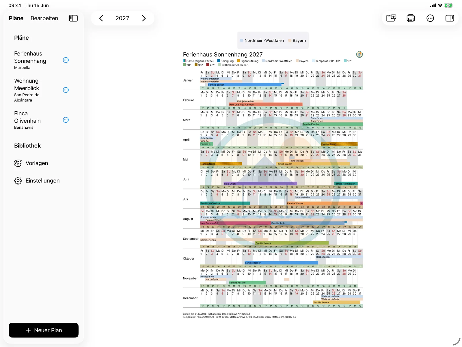Tap Bearbeiten in sidebar header

pyautogui.click(x=44, y=18)
